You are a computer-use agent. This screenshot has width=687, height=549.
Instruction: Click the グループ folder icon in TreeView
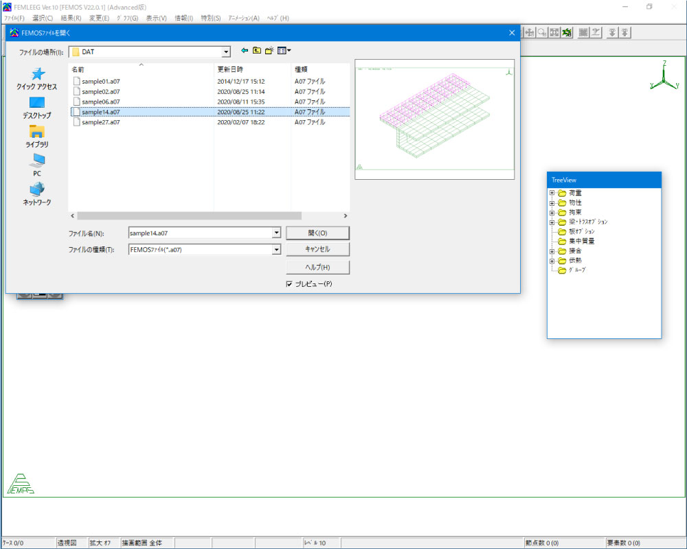click(x=562, y=270)
